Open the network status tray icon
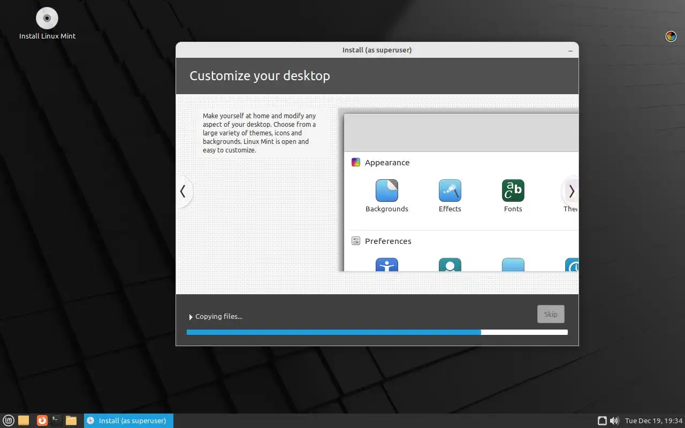This screenshot has height=428, width=685. [602, 421]
